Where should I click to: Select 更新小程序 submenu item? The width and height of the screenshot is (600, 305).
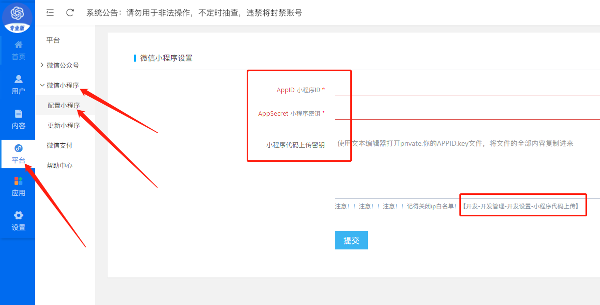(65, 125)
